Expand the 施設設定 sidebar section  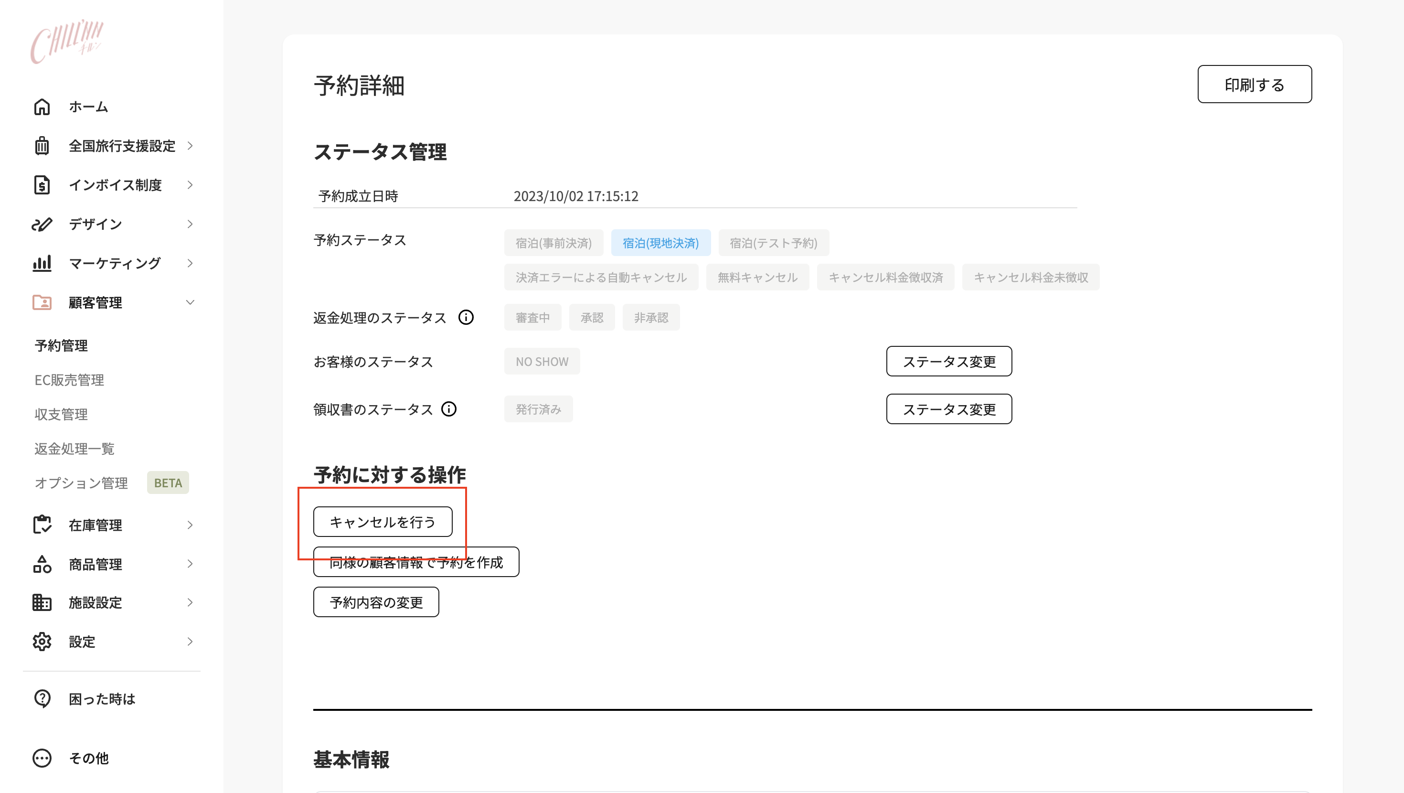point(190,603)
